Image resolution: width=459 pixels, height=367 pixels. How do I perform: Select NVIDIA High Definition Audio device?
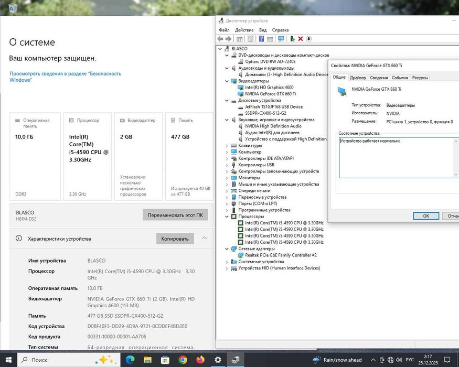(273, 126)
